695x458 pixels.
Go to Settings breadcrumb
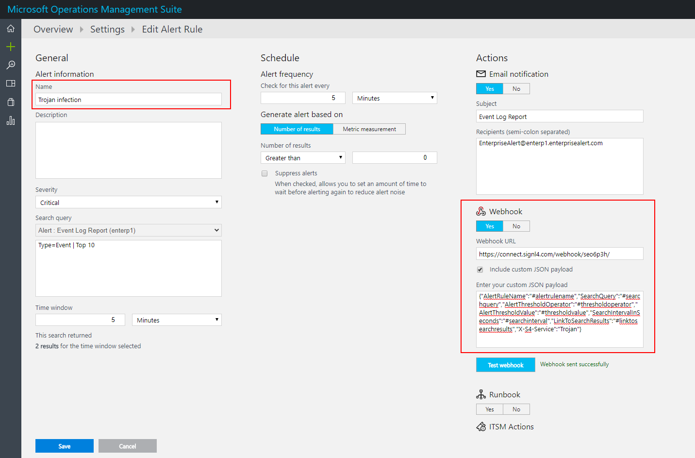[x=107, y=29]
